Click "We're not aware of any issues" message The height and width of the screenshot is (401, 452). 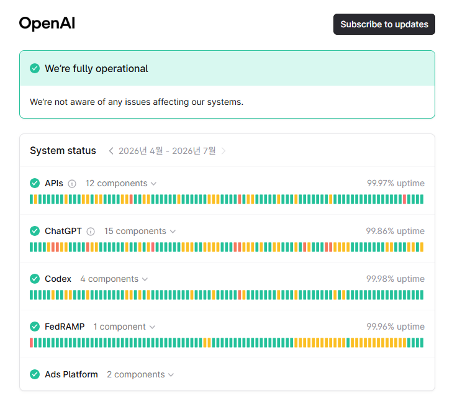[x=137, y=102]
